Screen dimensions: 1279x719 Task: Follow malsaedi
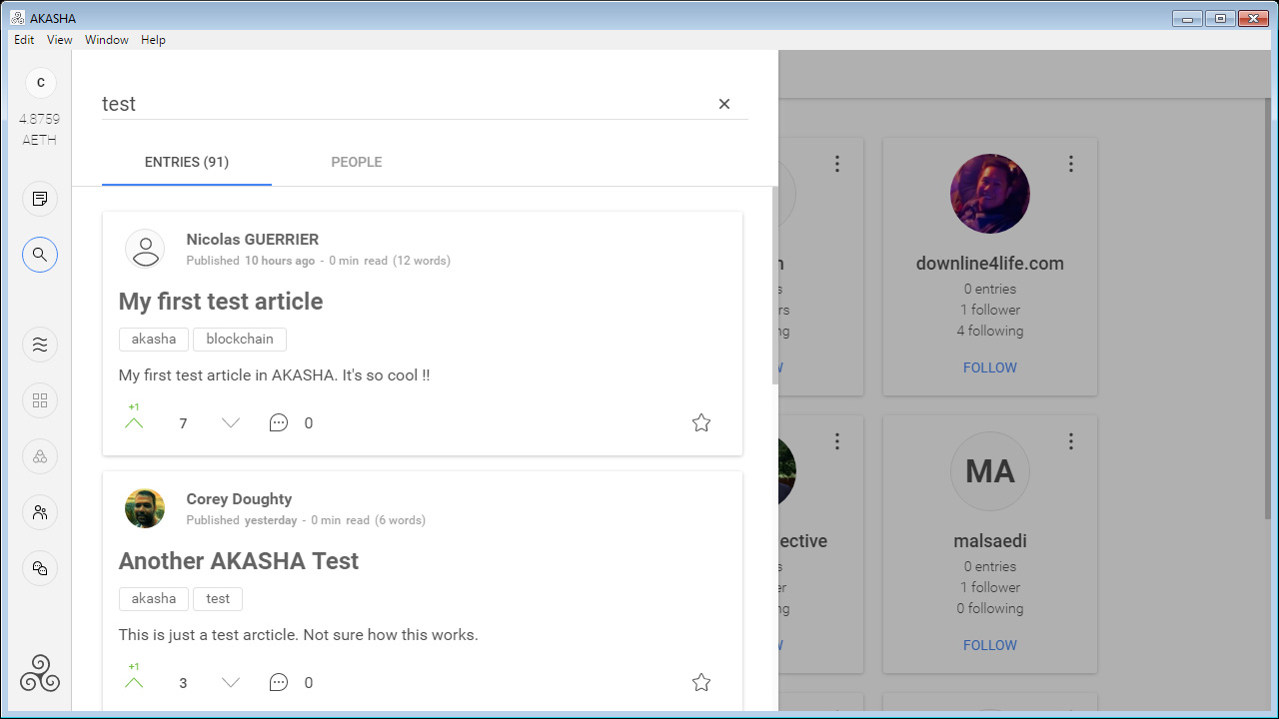[990, 645]
